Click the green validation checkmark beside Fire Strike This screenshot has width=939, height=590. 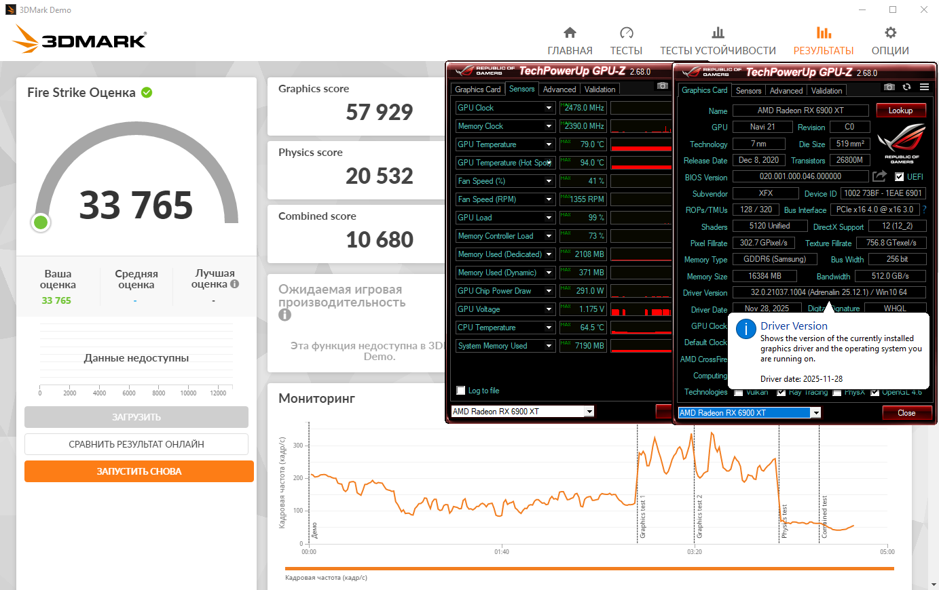pyautogui.click(x=147, y=92)
